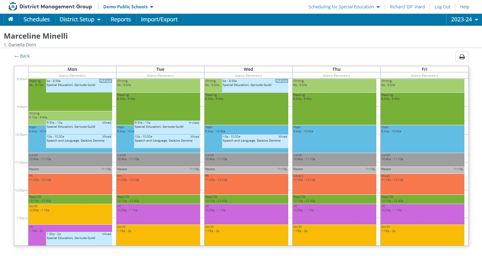Click the print schedule icon button

point(462,57)
